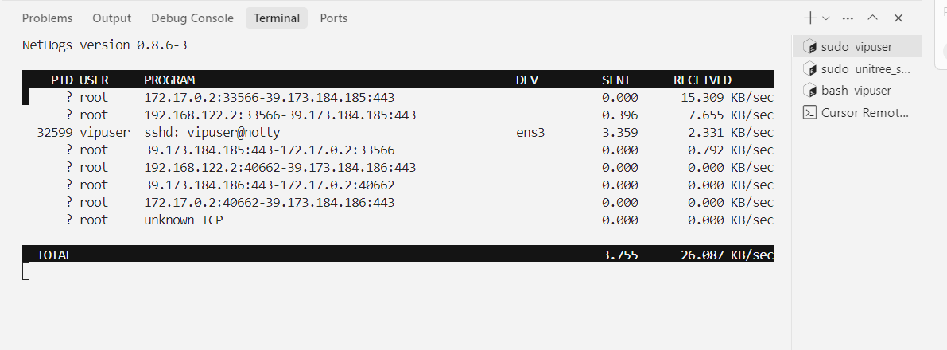Click the sshd: vipuser@notty process row
This screenshot has height=350, width=947.
[398, 132]
